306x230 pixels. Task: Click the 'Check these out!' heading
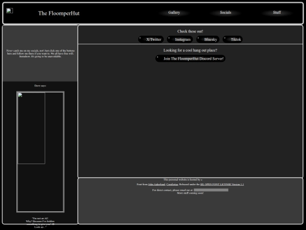coord(190,31)
